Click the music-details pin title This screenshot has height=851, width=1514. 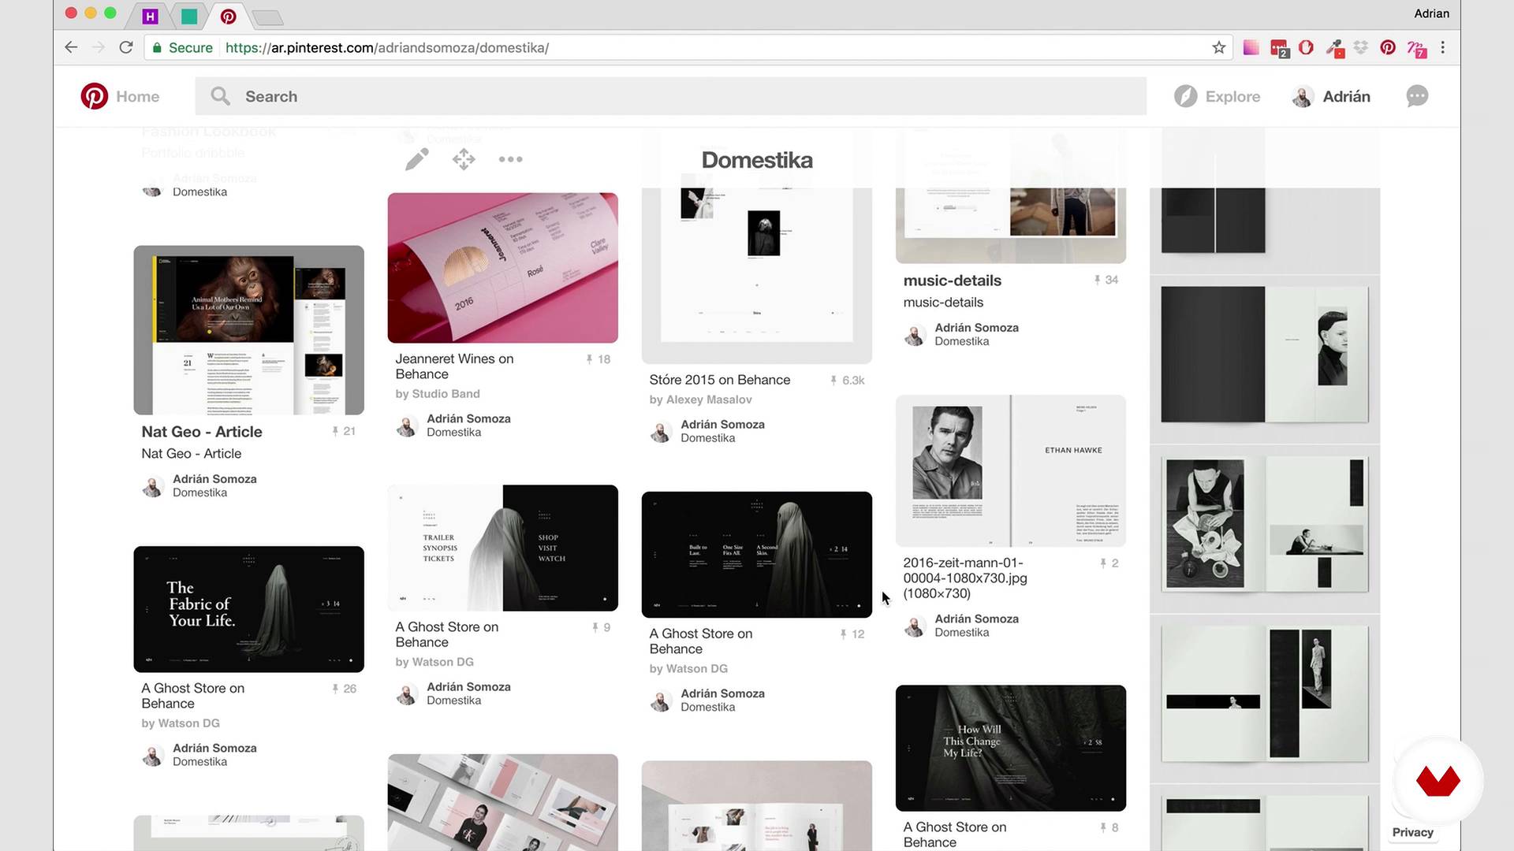[952, 281]
